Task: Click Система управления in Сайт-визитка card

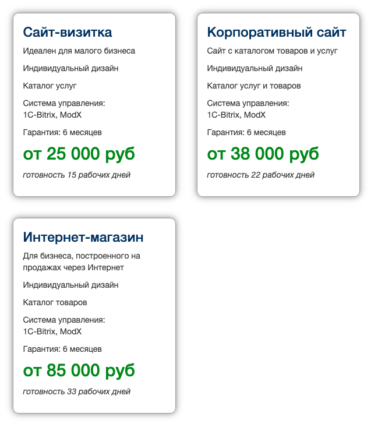Action: (x=64, y=103)
